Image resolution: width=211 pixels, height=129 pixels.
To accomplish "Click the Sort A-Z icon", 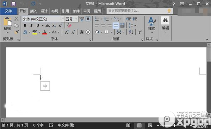I will pos(131,32).
